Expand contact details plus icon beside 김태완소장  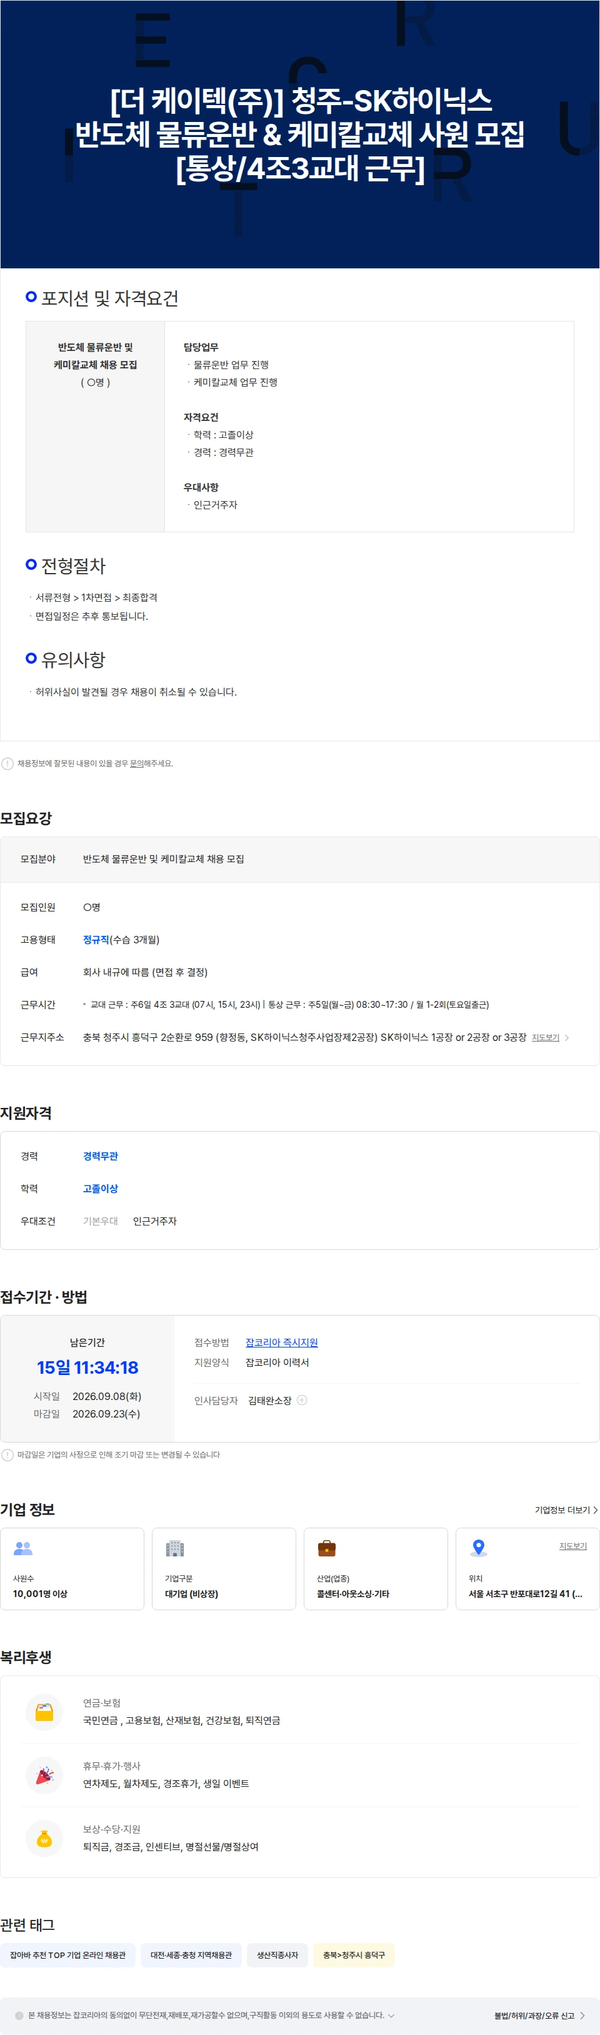302,1400
